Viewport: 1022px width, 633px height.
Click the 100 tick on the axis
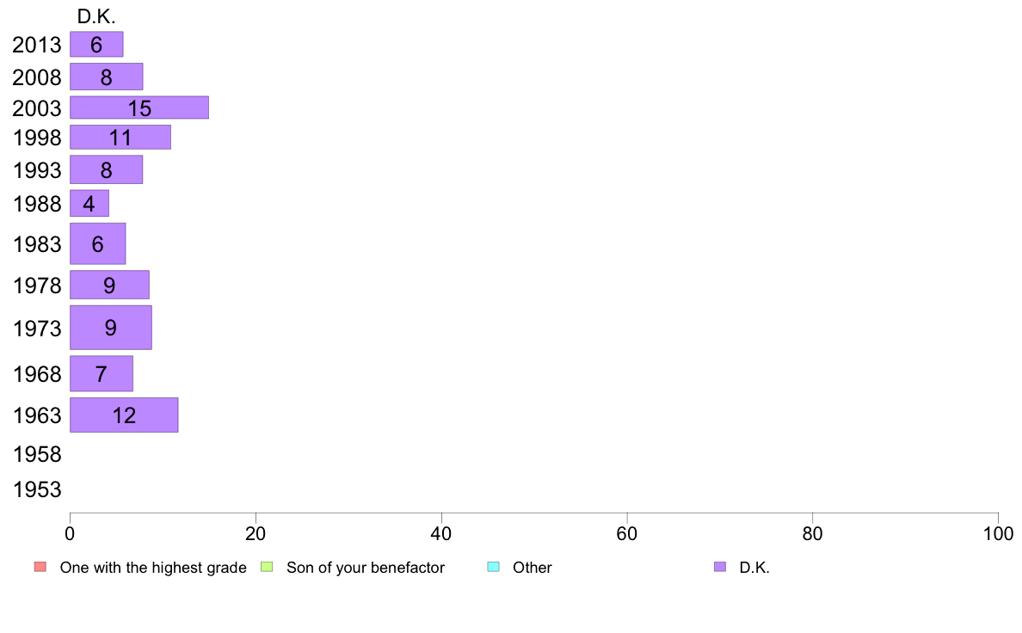coord(998,534)
